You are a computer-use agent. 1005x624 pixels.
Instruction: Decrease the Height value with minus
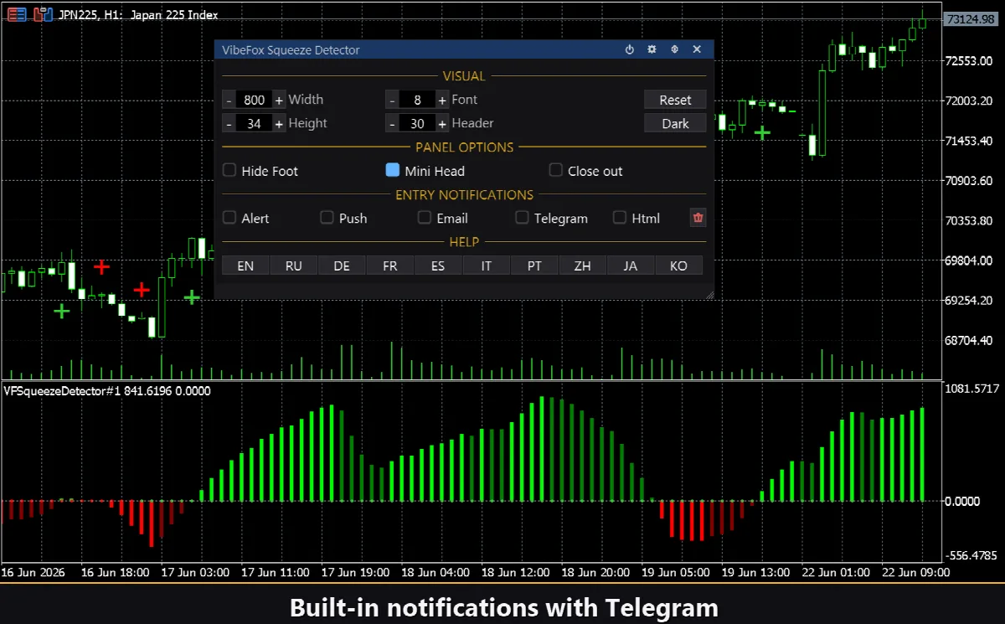click(229, 124)
